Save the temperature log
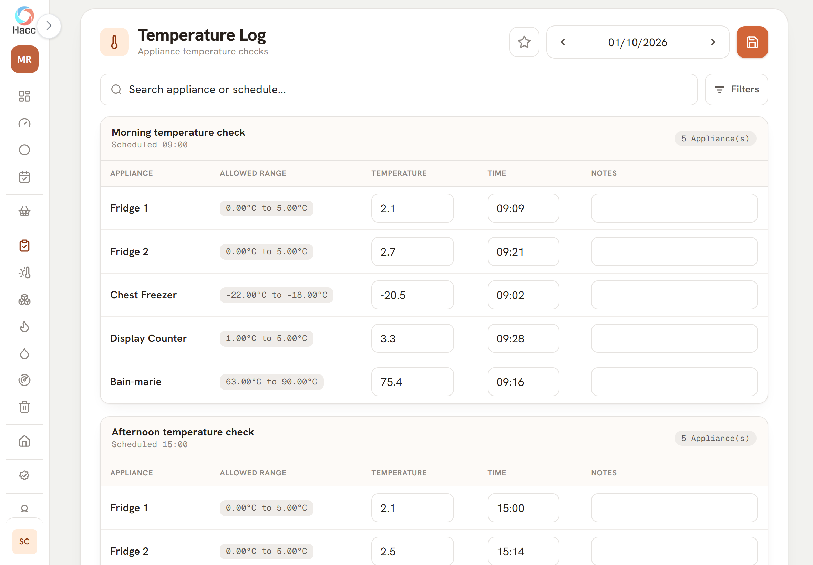This screenshot has width=813, height=565. 752,42
